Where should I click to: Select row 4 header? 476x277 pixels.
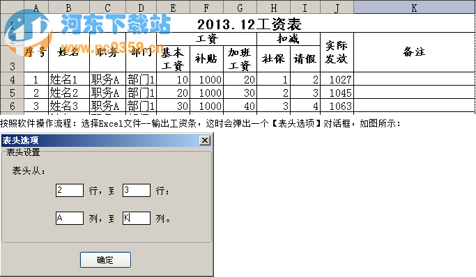point(12,79)
